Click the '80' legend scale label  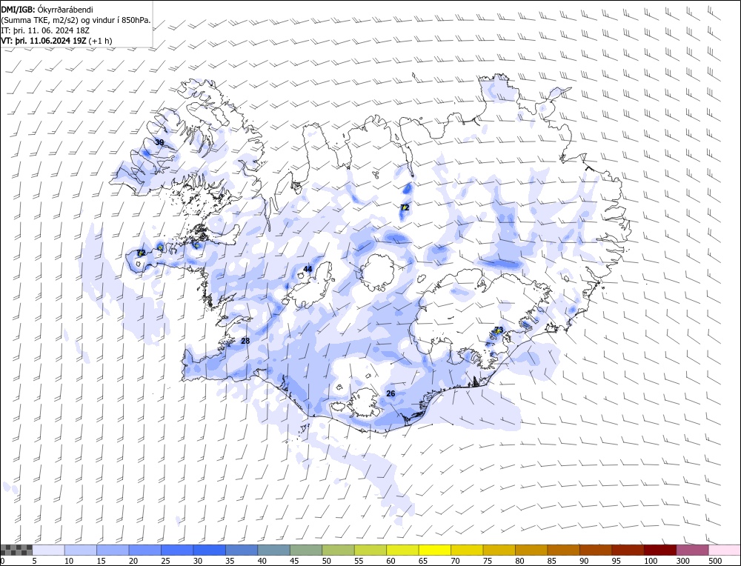click(519, 561)
